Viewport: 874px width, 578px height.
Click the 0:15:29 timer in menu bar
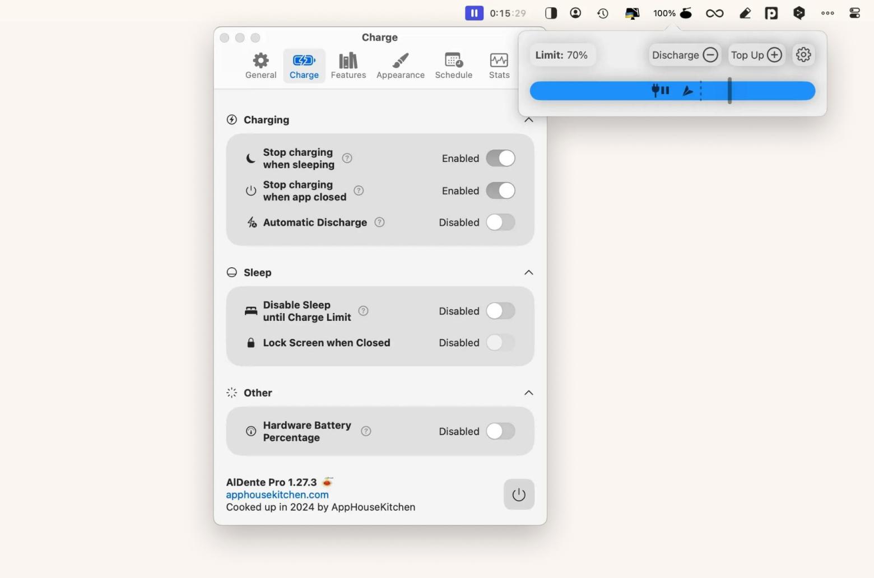tap(508, 13)
